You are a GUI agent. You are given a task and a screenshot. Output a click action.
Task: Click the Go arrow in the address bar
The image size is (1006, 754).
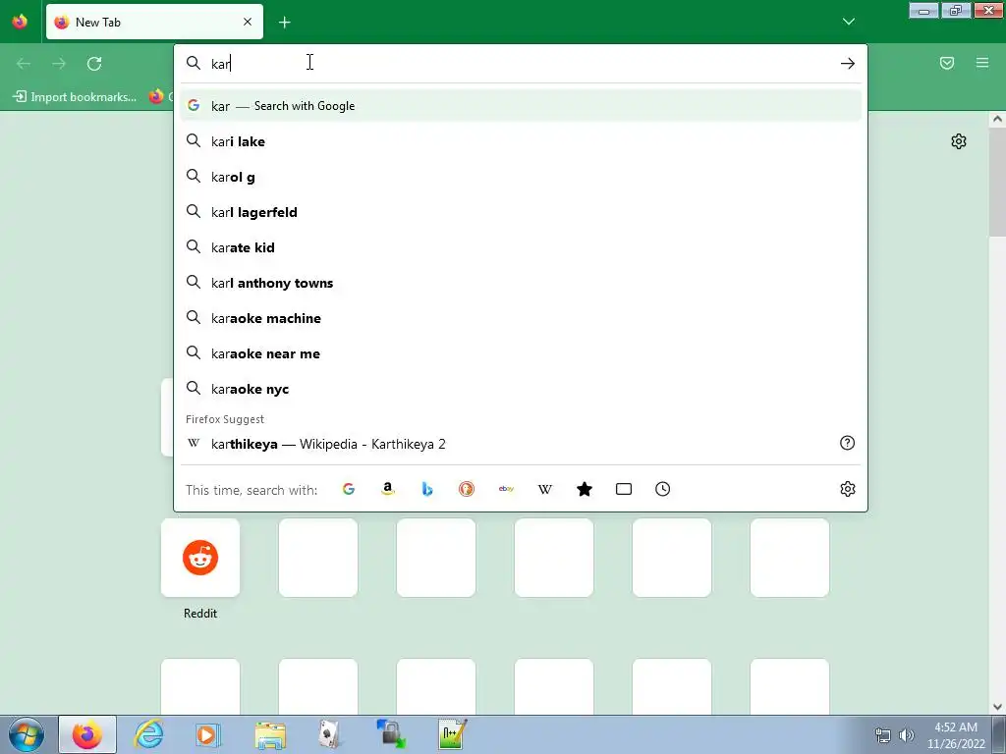[848, 64]
